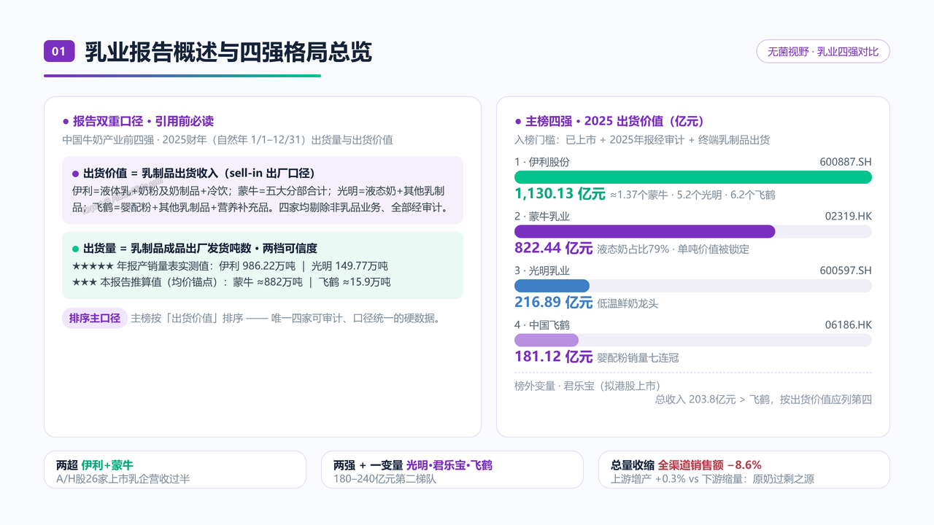The width and height of the screenshot is (934, 525).
Task: Click the purple 蒙牛乳业 progress bar
Action: click(x=645, y=231)
